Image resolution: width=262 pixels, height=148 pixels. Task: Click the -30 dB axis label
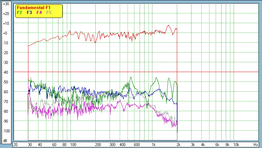pos(6,62)
